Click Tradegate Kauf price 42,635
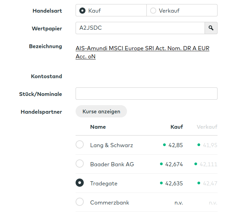Image resolution: width=240 pixels, height=212 pixels. click(174, 183)
